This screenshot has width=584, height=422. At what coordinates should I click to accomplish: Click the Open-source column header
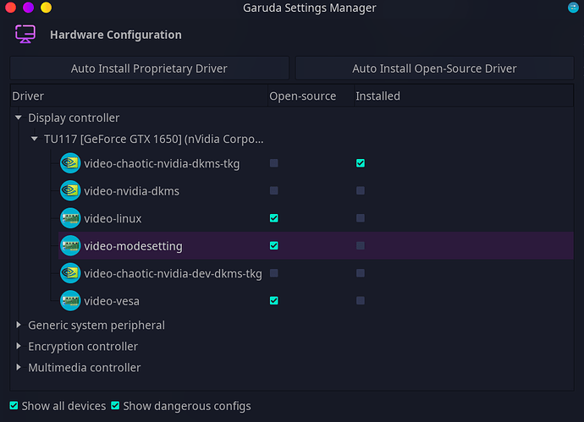311,96
